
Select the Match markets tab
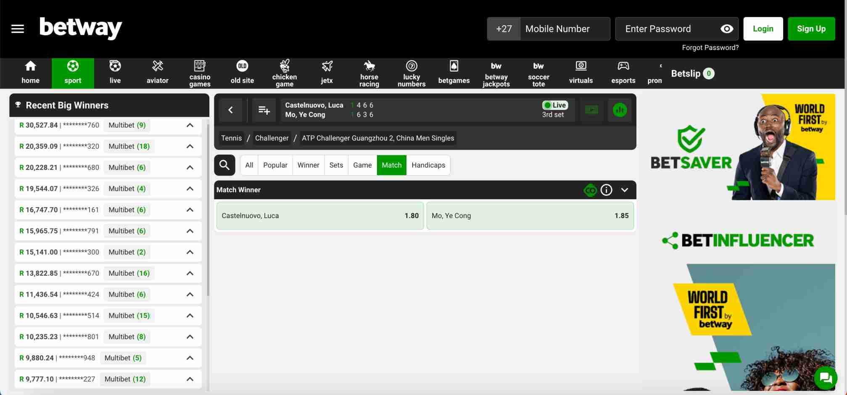pyautogui.click(x=392, y=165)
